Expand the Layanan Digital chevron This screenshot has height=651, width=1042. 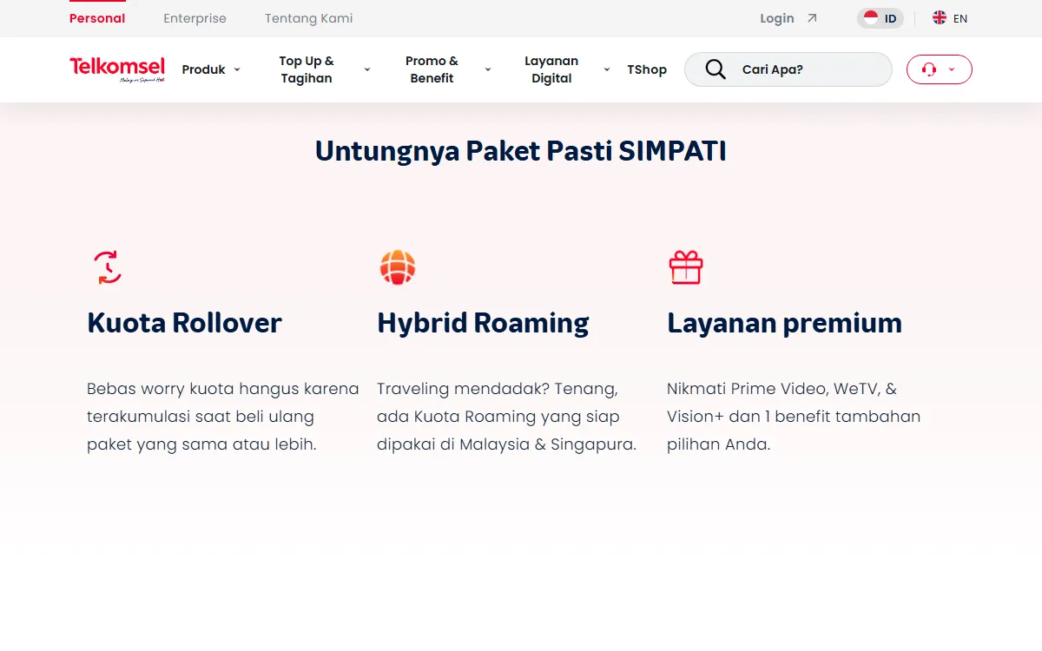tap(607, 69)
